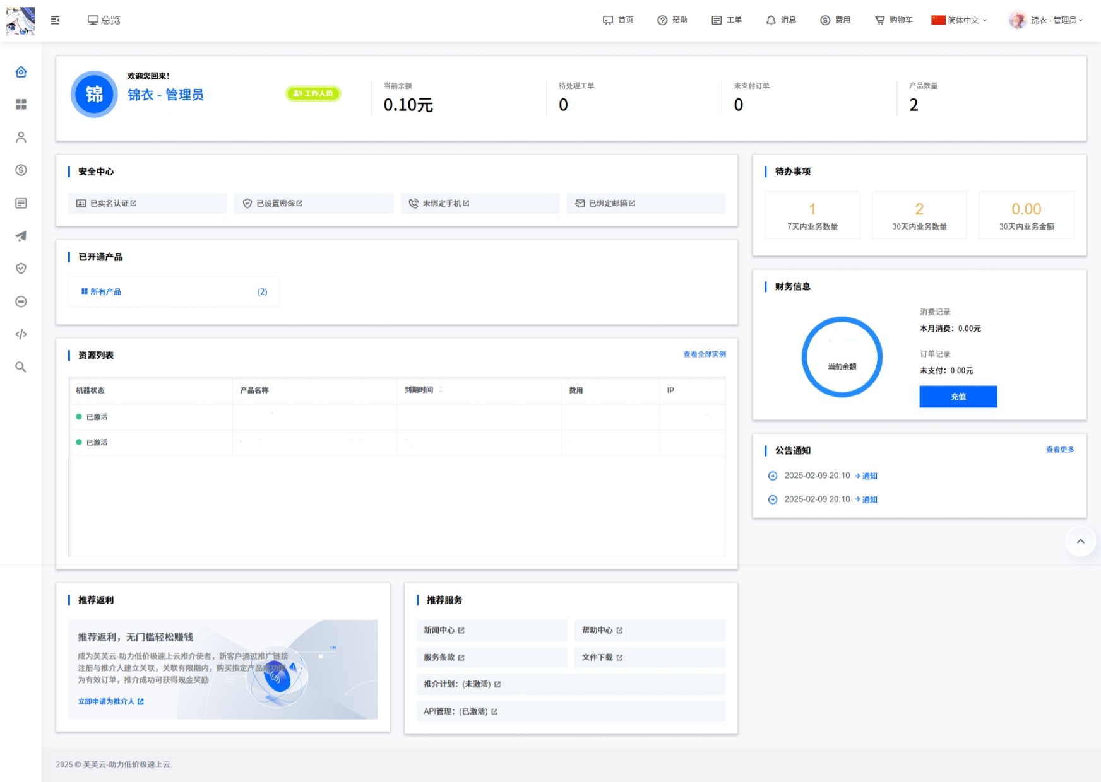Screen dimensions: 1101x782
Task: Open the grid products icon in sidebar
Action: pos(21,105)
